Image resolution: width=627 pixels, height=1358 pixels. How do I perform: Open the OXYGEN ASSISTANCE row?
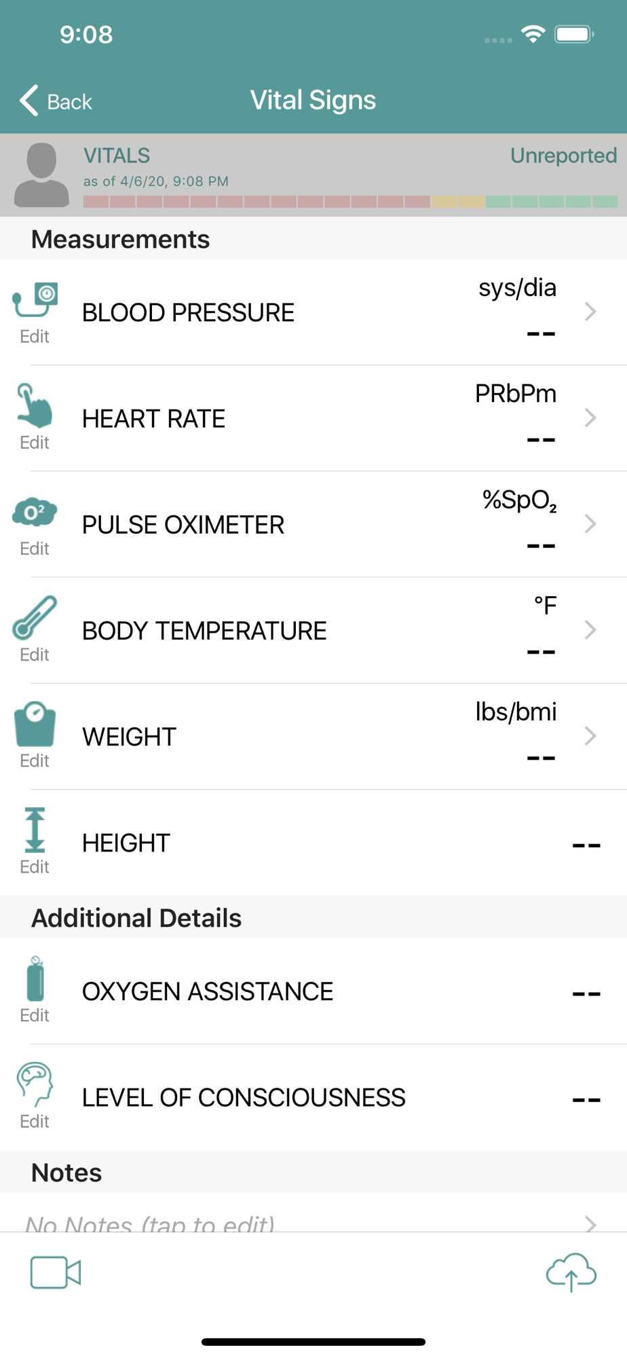[x=313, y=991]
